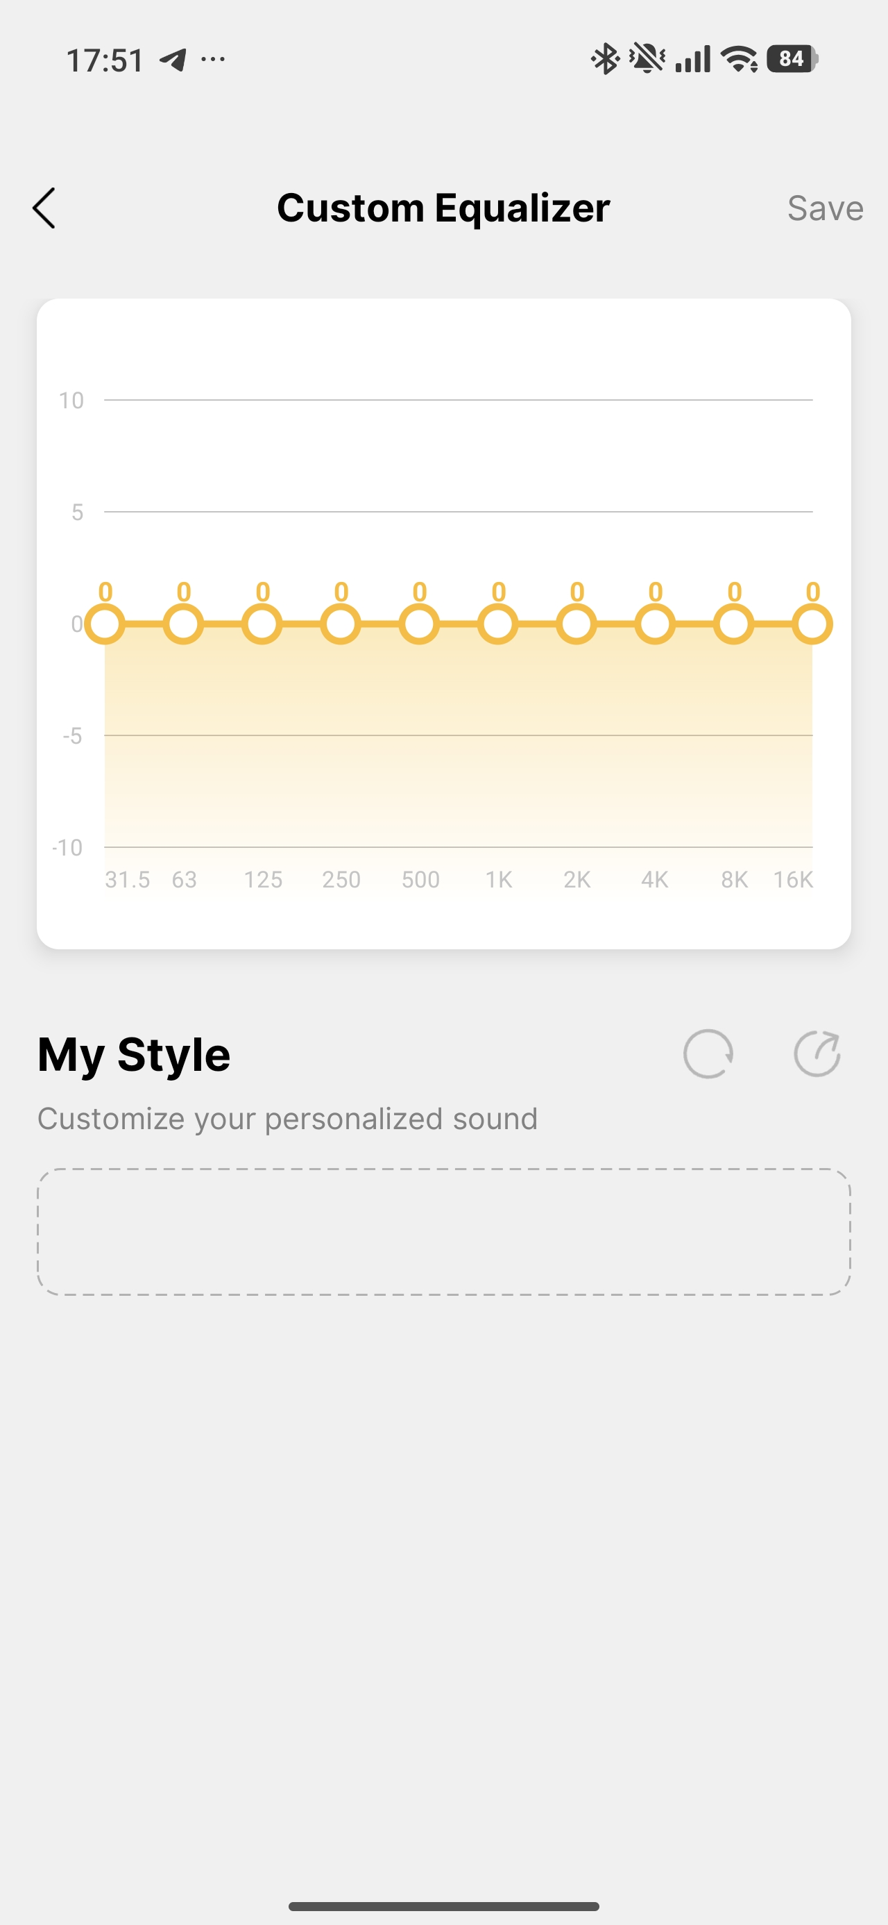
Task: Tap the Bluetooth status icon
Action: pos(604,58)
